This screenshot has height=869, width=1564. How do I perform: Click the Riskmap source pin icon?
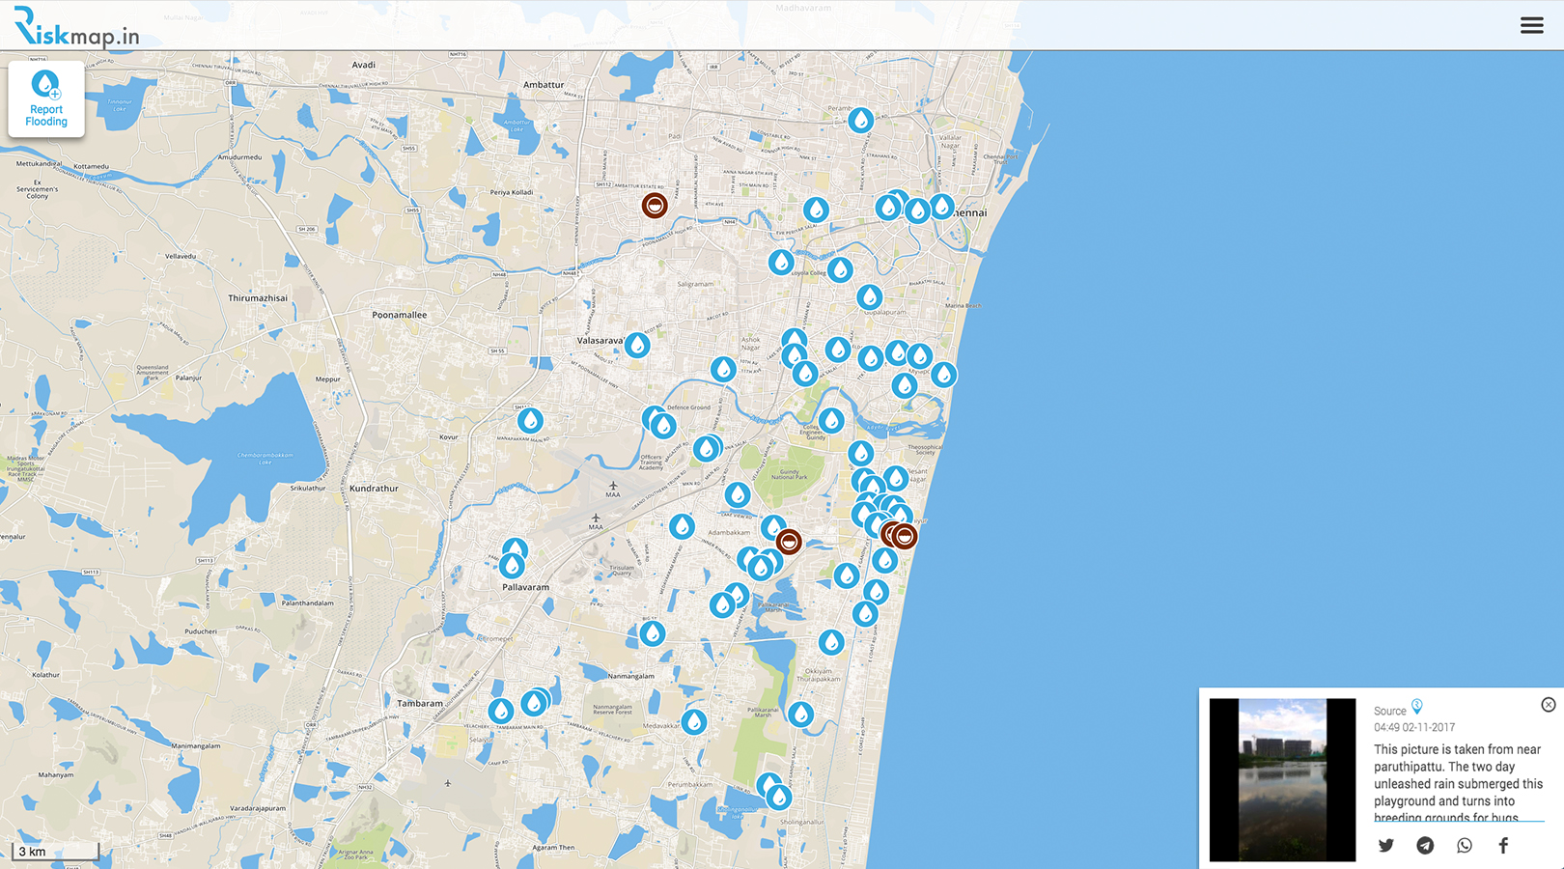pyautogui.click(x=1417, y=708)
